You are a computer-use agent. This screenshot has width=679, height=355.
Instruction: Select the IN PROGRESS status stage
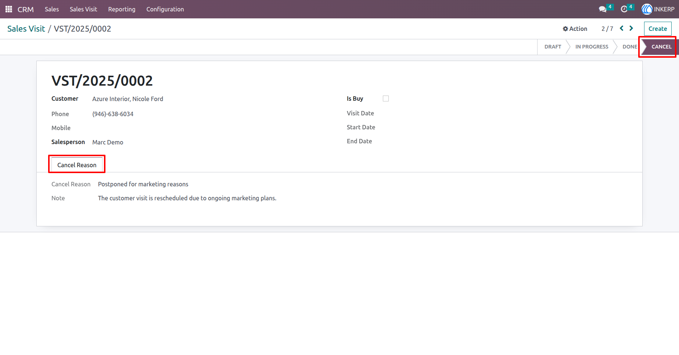(592, 47)
